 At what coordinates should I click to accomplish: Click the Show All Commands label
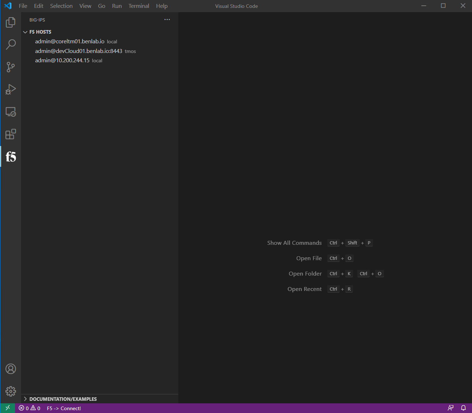coord(294,243)
